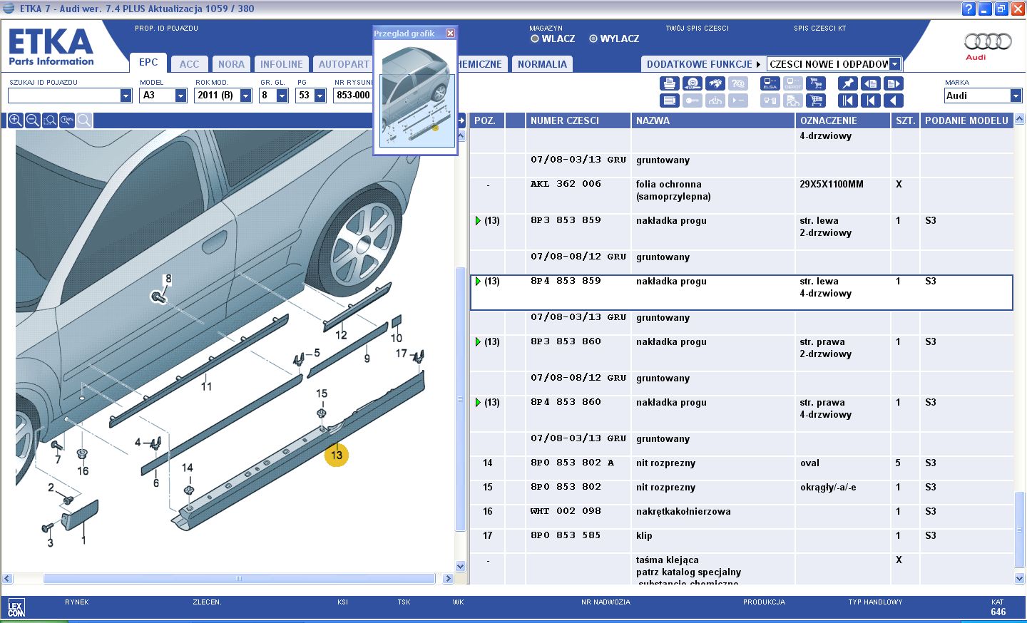Screen dimensions: 1027x623
Task: Click the diagram horizontal scrollbar thumb
Action: pos(239,578)
